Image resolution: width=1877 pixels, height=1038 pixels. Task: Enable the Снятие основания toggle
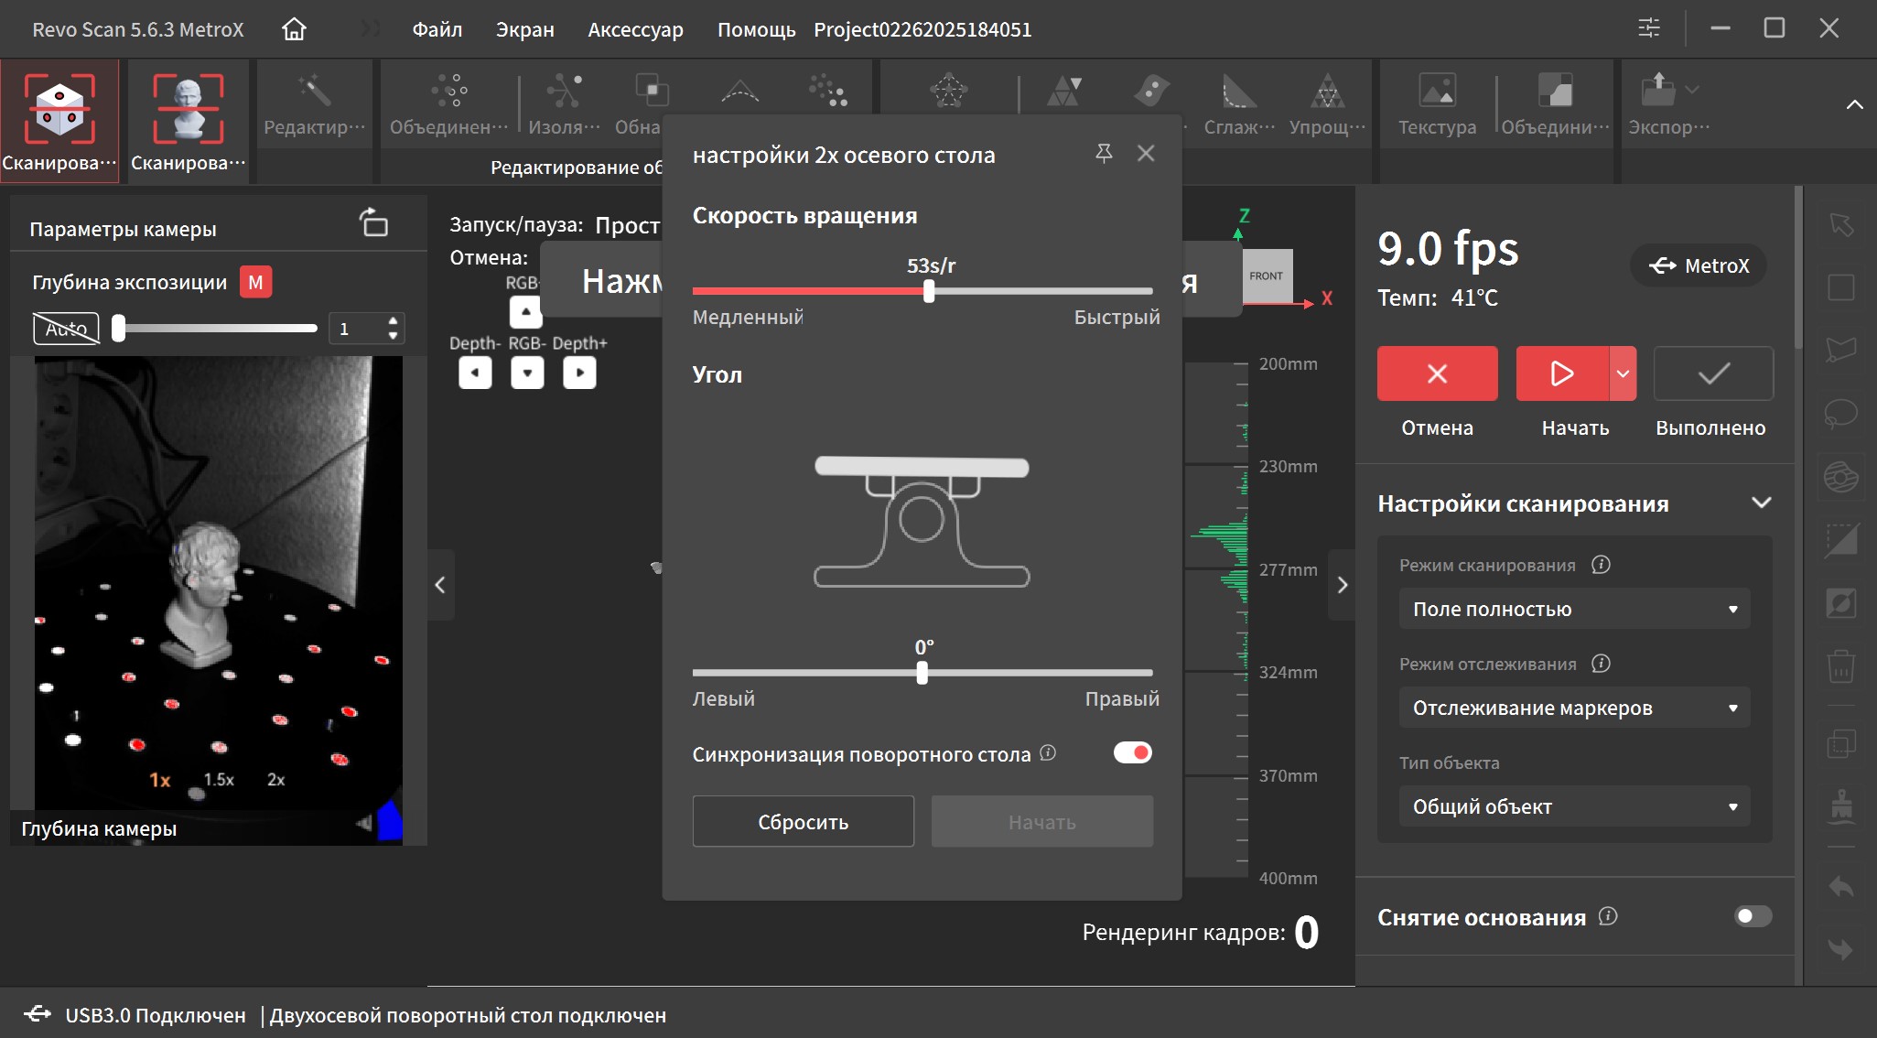coord(1753,916)
